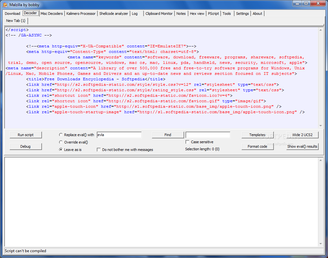Open the Tools tab
This screenshot has width=328, height=258.
click(227, 14)
